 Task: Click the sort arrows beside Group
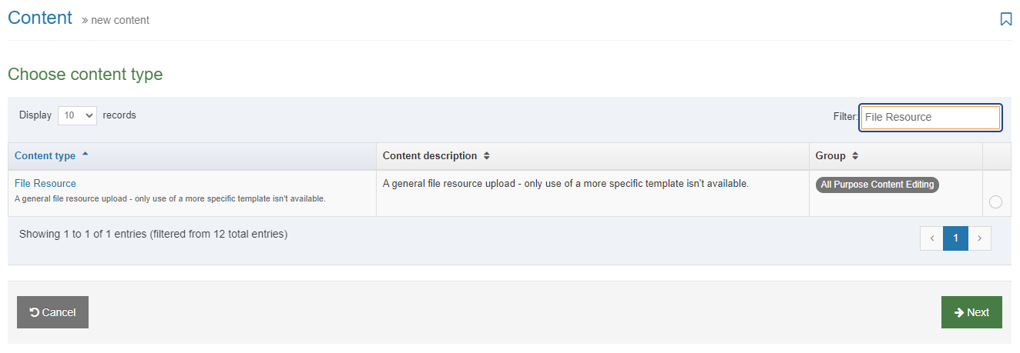(855, 156)
